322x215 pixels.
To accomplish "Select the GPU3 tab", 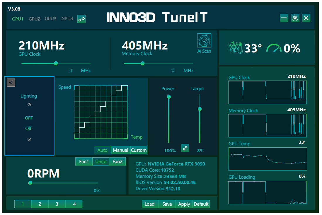I will pos(50,19).
